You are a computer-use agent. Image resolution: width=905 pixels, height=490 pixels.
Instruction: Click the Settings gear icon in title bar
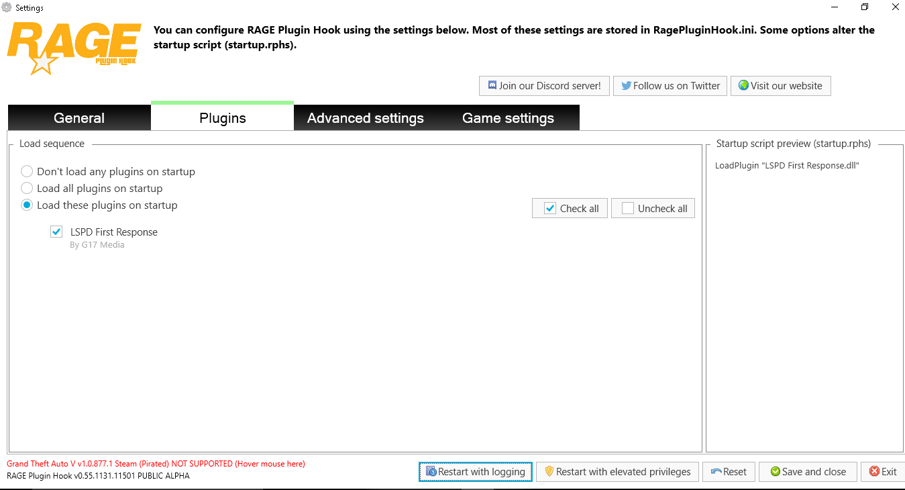click(x=7, y=7)
